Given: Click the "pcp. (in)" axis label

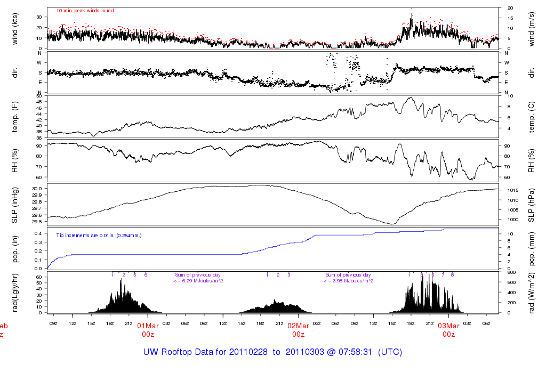Looking at the screenshot, I should (14, 249).
